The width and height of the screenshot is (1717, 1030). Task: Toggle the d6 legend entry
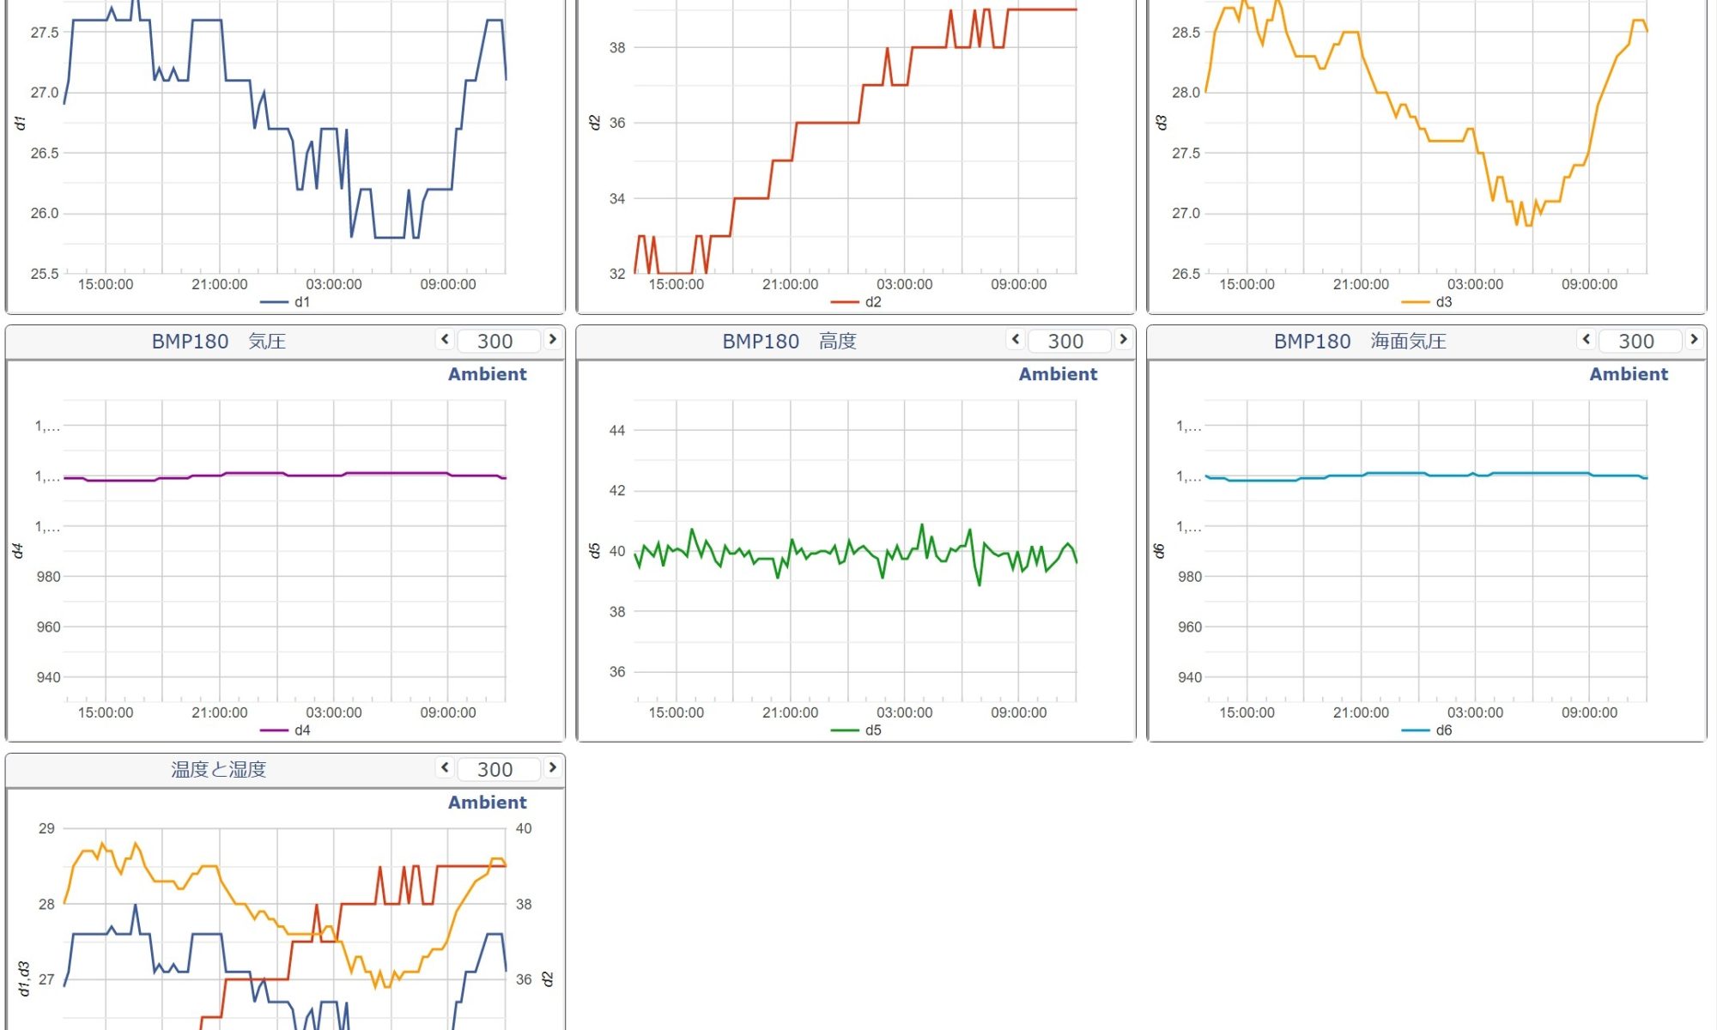tap(1443, 730)
